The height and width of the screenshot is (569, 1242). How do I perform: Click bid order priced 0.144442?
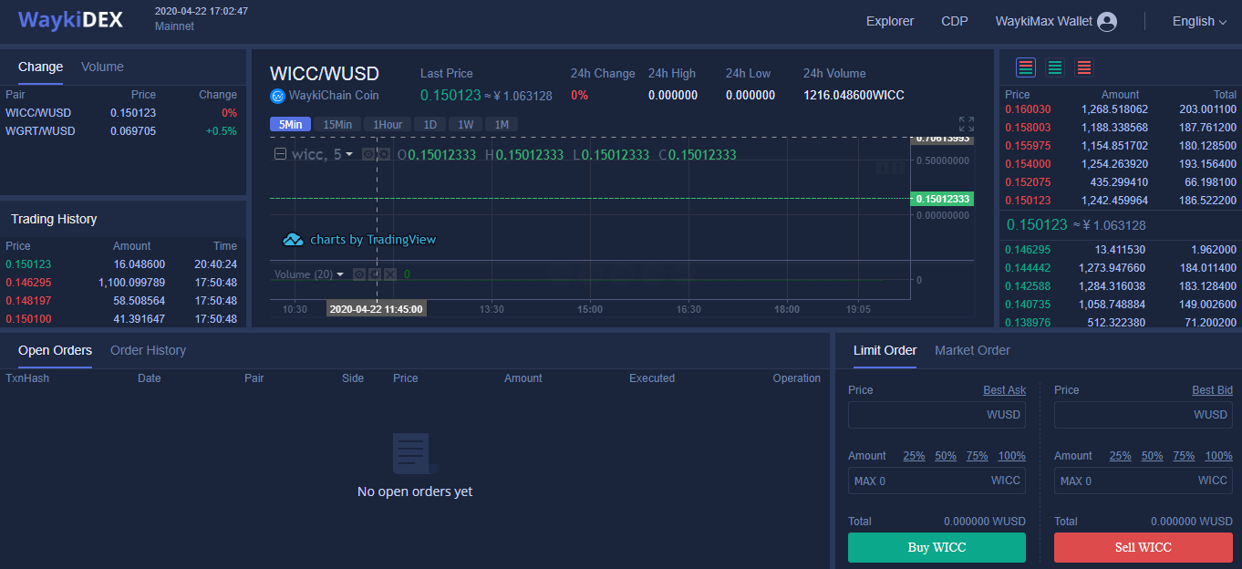click(1121, 268)
